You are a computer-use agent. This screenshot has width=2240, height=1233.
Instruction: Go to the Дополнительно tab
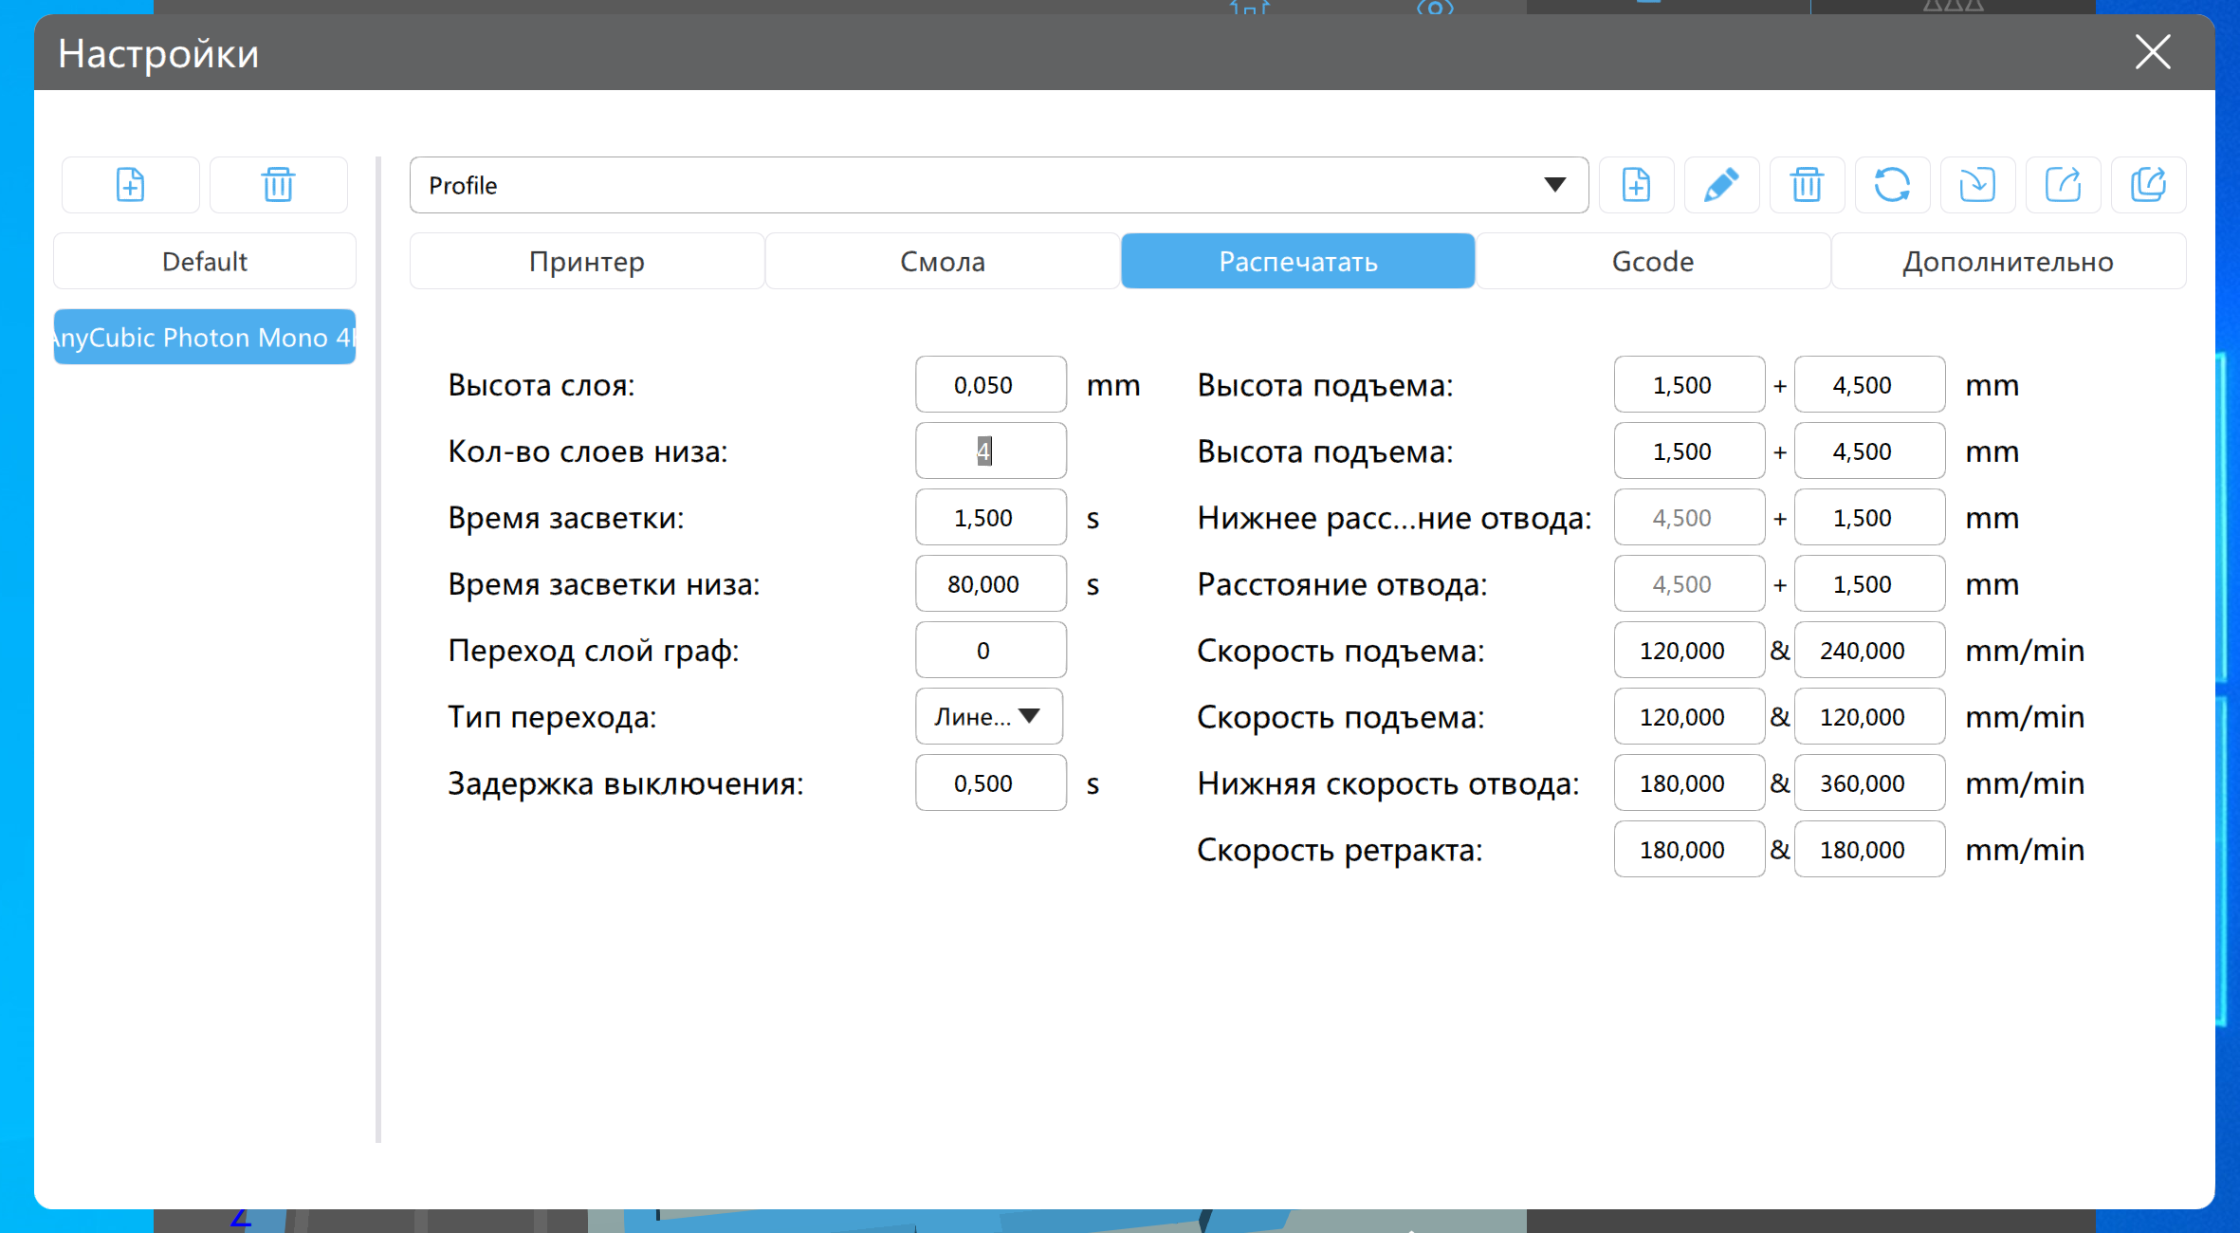(2008, 262)
